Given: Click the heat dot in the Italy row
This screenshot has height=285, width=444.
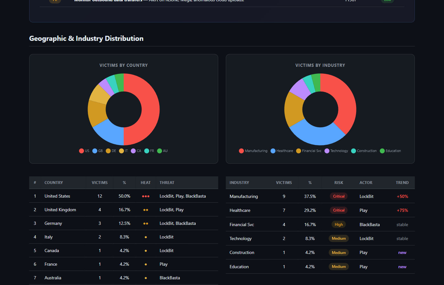Looking at the screenshot, I should point(146,237).
